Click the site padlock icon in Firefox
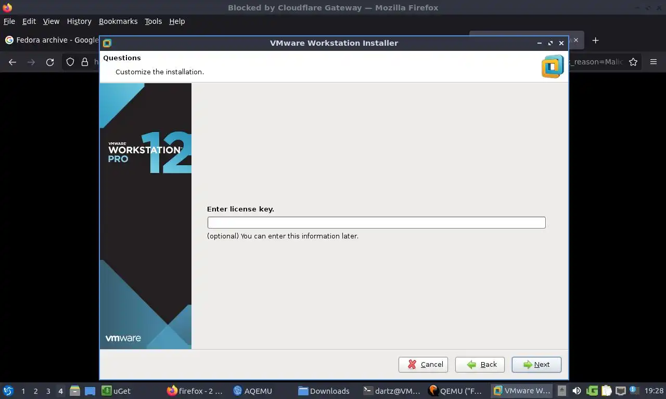 [85, 62]
